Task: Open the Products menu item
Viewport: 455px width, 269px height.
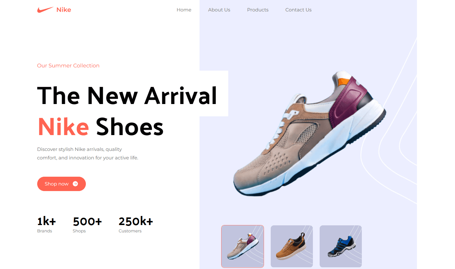Action: pos(258,10)
